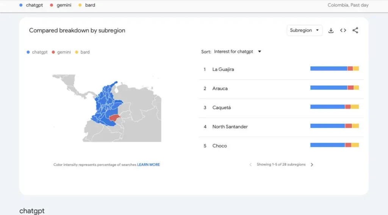
Task: Select Choco in the list
Action: tap(219, 146)
